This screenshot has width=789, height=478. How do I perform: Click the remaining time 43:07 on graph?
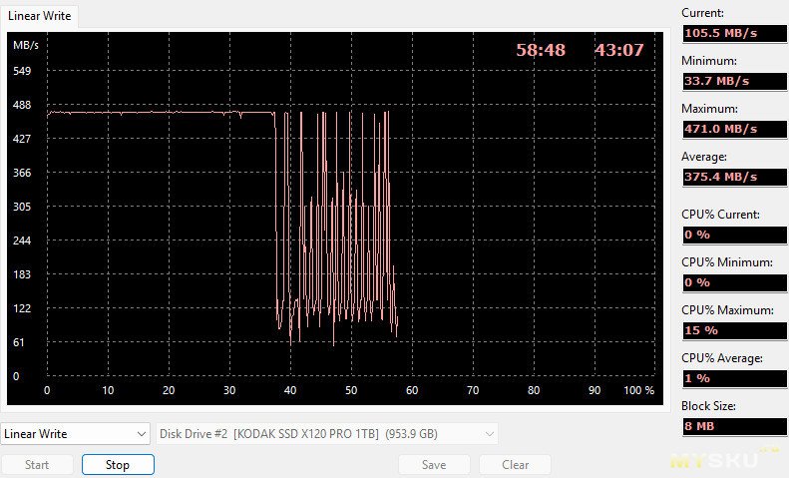(618, 50)
